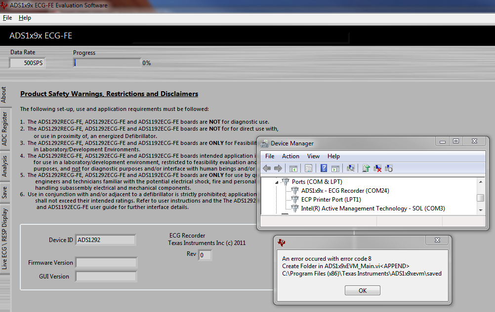Click the Device ID field showing ADS1292
This screenshot has width=495, height=312.
pos(105,240)
